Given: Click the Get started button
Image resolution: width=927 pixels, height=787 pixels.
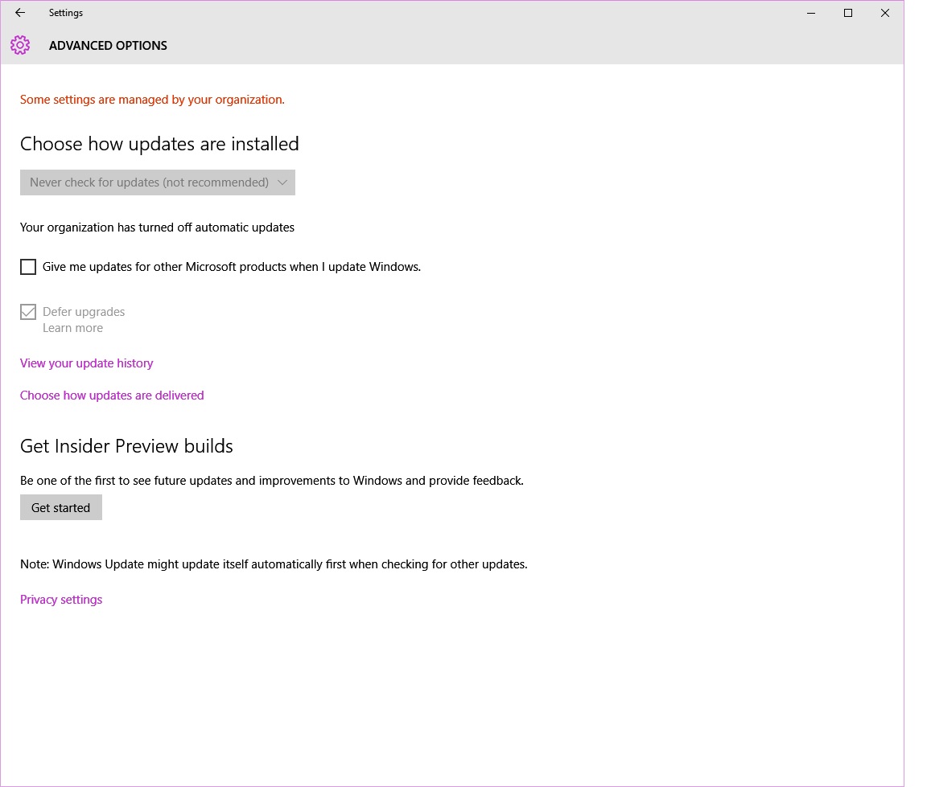Looking at the screenshot, I should 61,508.
